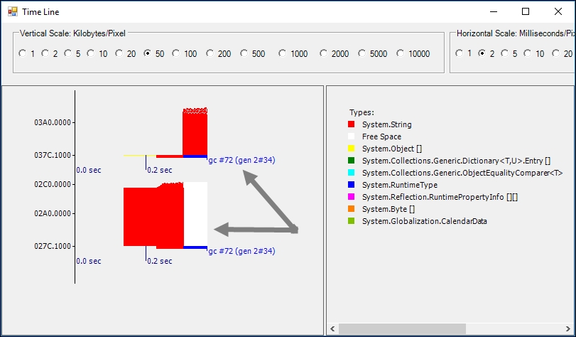Select the magenta RuntimePropertyInfo legend swatch

(x=351, y=197)
